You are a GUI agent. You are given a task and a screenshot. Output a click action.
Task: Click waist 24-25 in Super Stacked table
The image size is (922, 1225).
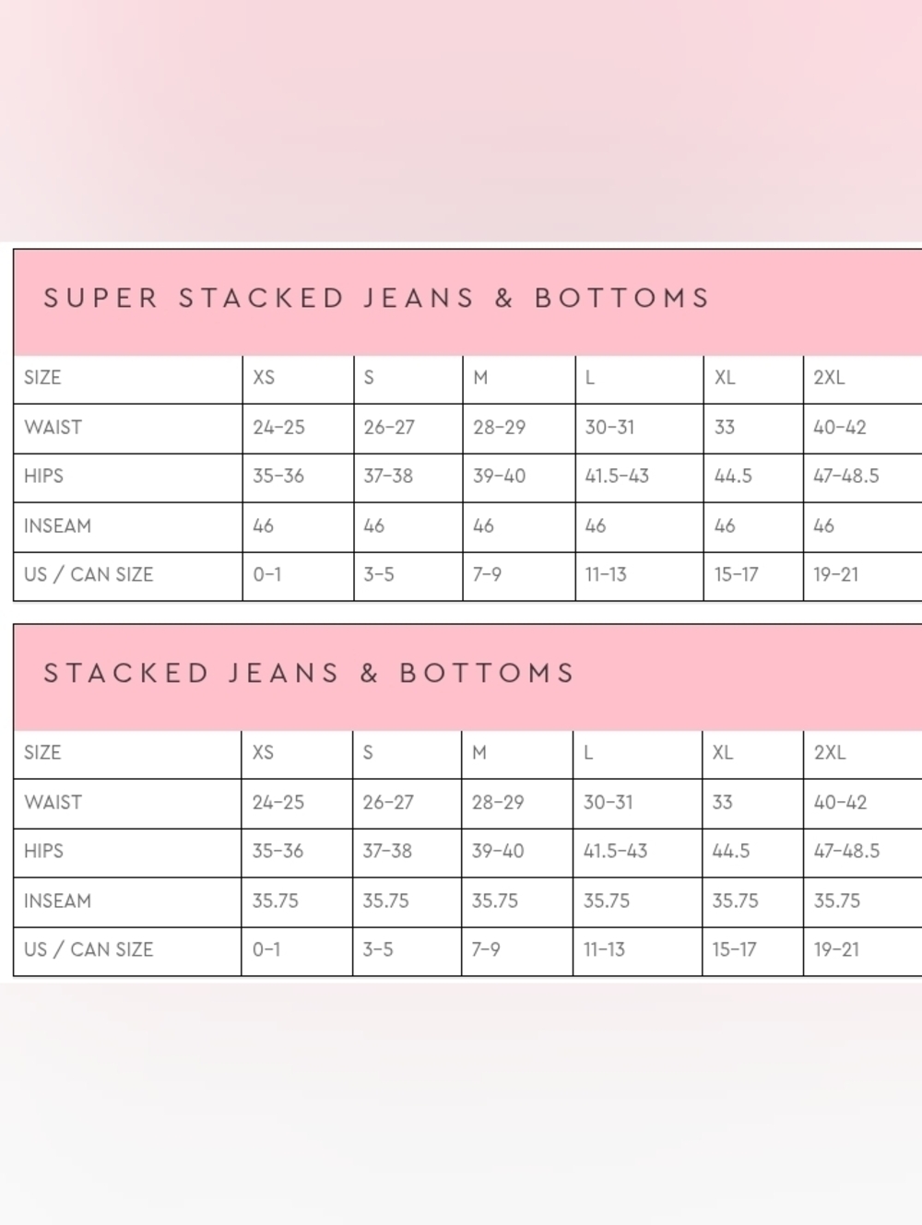tap(278, 428)
